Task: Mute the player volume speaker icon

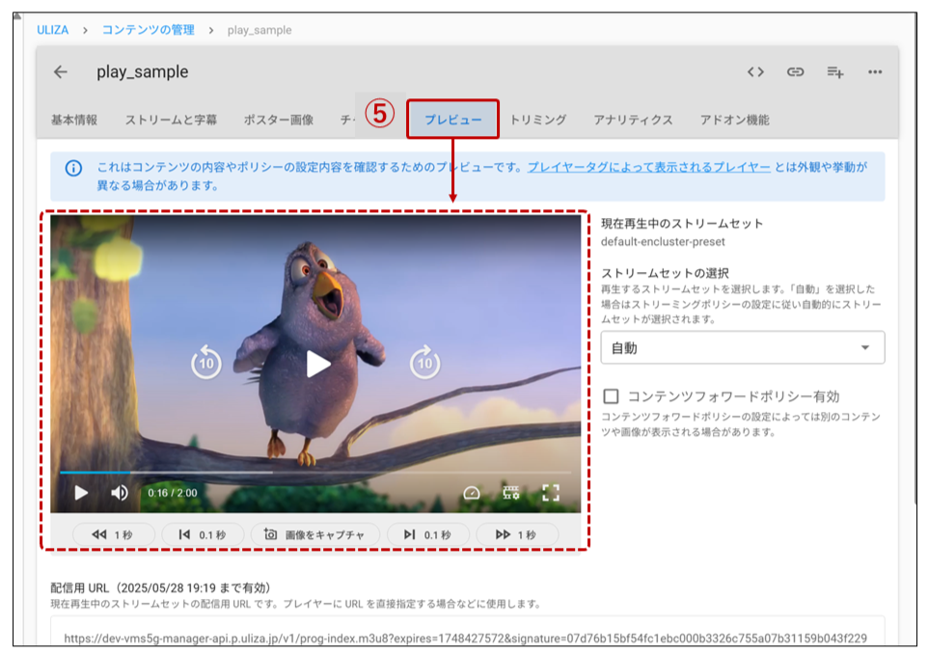Action: pos(119,493)
